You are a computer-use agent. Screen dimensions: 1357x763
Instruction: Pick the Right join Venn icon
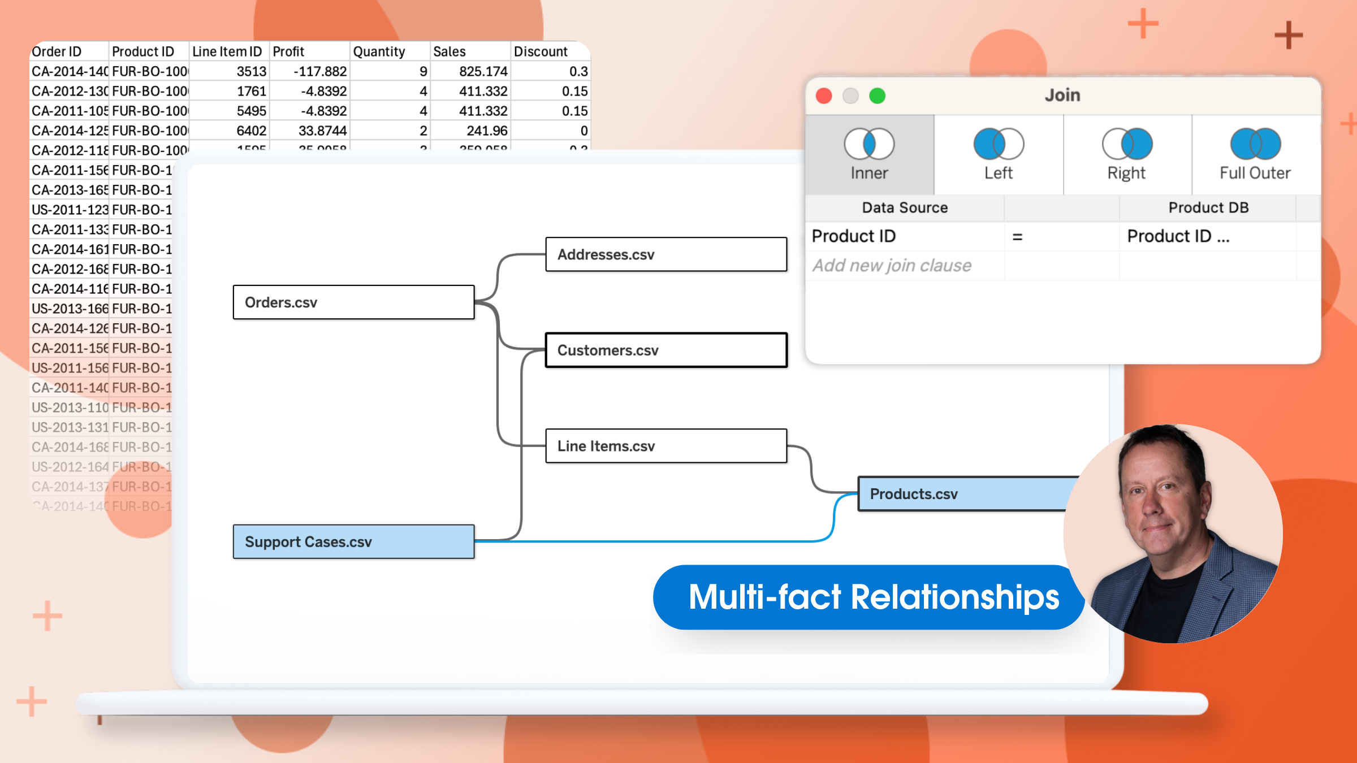click(1127, 144)
